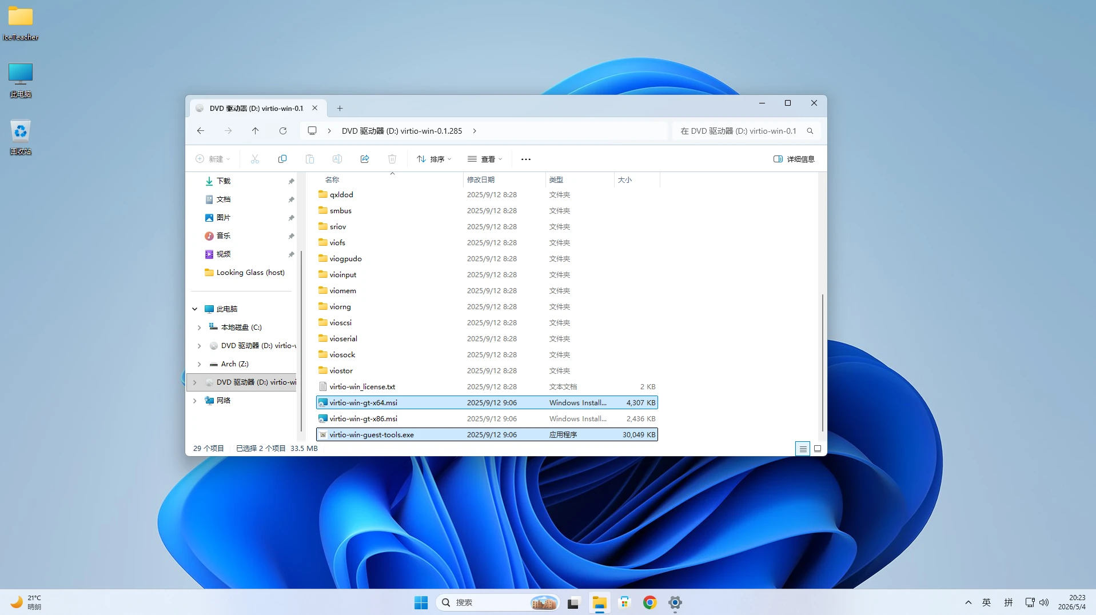Refresh the current folder view
Image resolution: width=1096 pixels, height=615 pixels.
283,131
